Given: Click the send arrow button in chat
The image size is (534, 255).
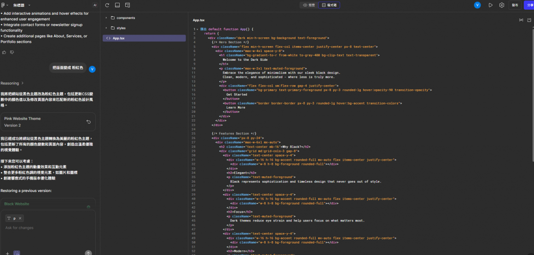Looking at the screenshot, I should [x=88, y=253].
